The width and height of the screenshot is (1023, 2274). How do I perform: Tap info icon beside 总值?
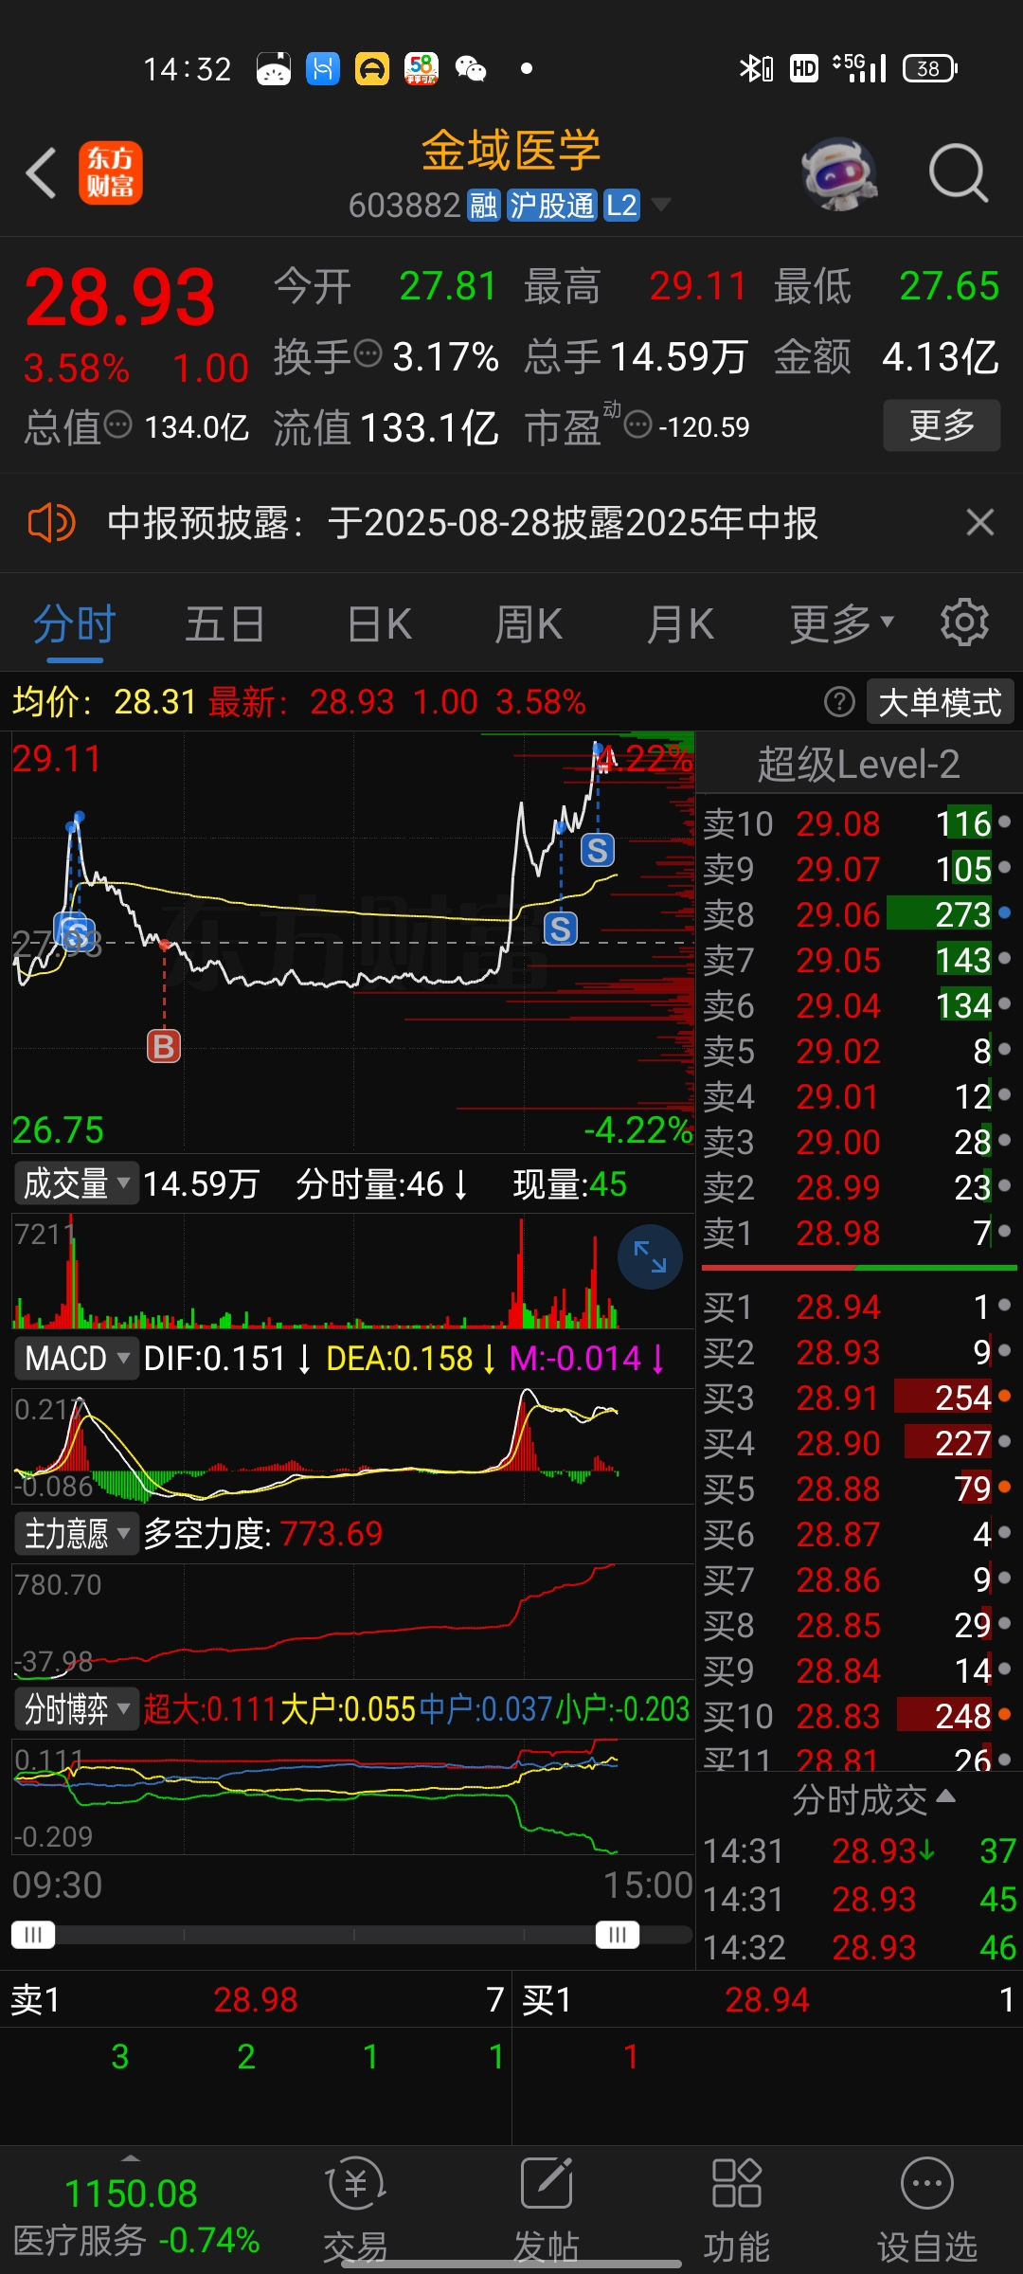click(117, 424)
